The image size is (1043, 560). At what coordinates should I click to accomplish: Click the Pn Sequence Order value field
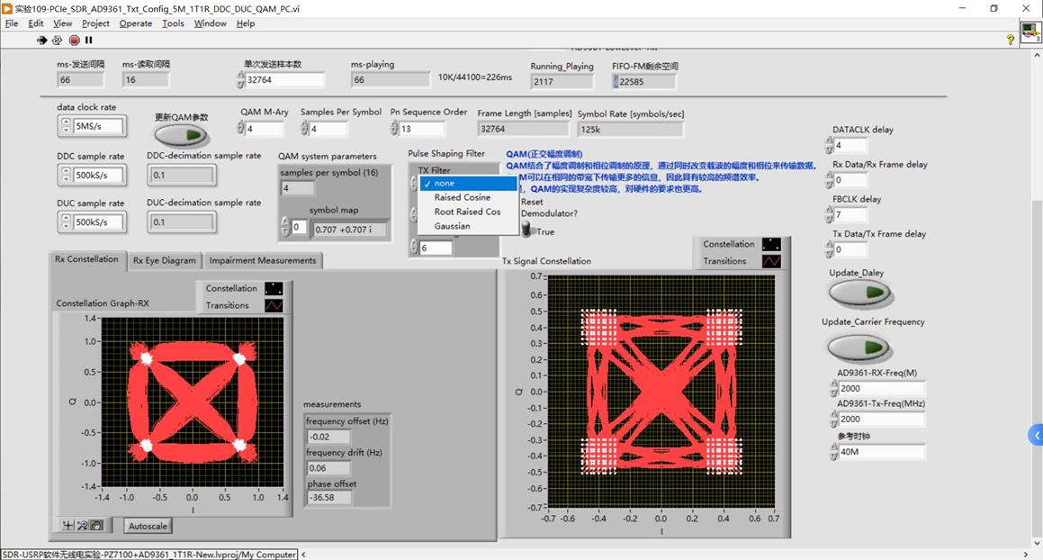421,129
